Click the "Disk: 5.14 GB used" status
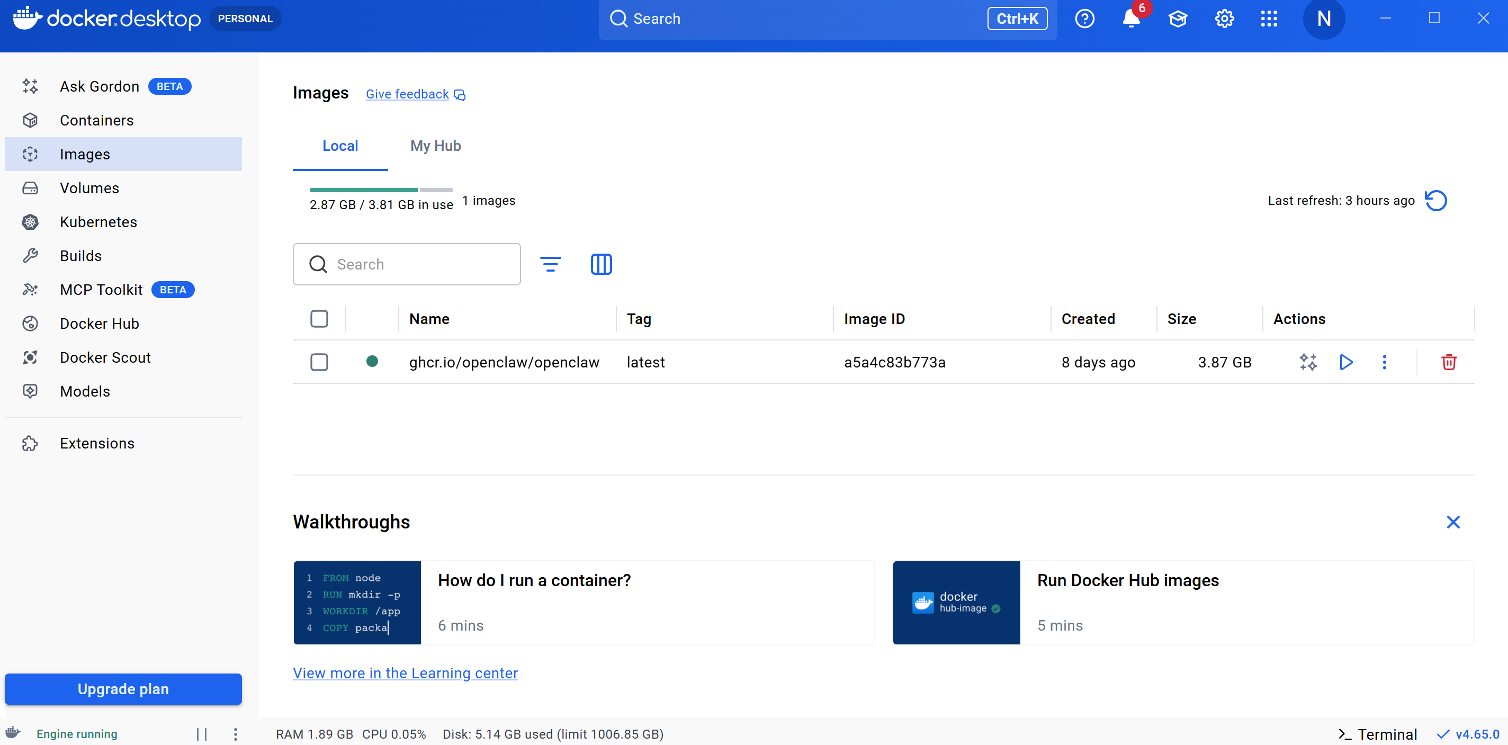The height and width of the screenshot is (745, 1508). (x=553, y=734)
